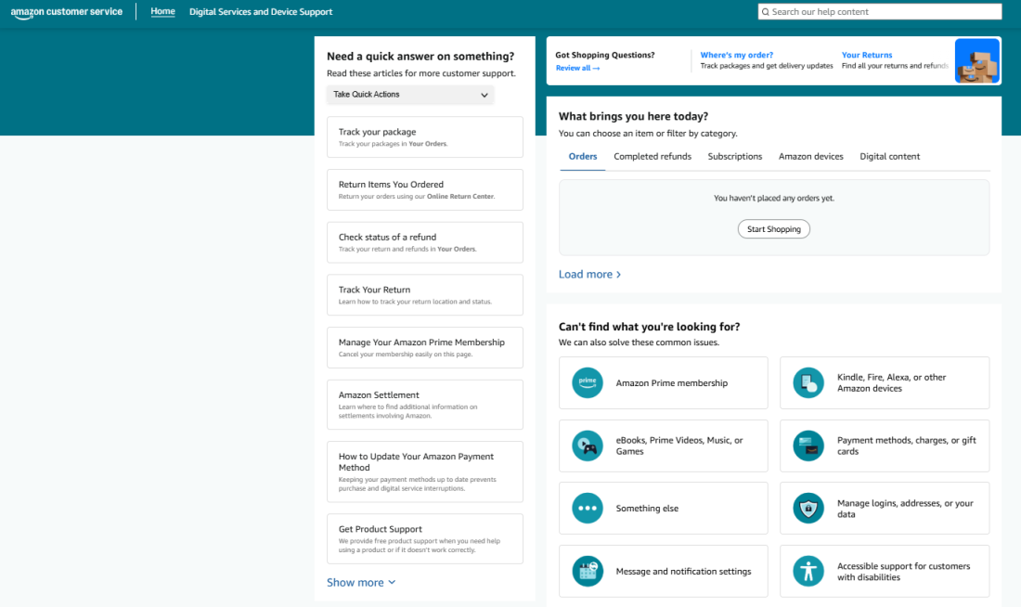This screenshot has height=607, width=1021.
Task: Choose Manage logins, addresses, or your data text
Action: 905,508
